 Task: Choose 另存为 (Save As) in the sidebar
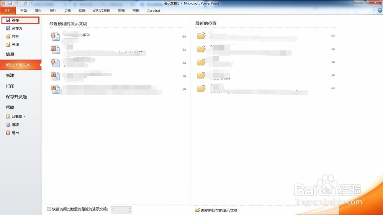pos(14,28)
